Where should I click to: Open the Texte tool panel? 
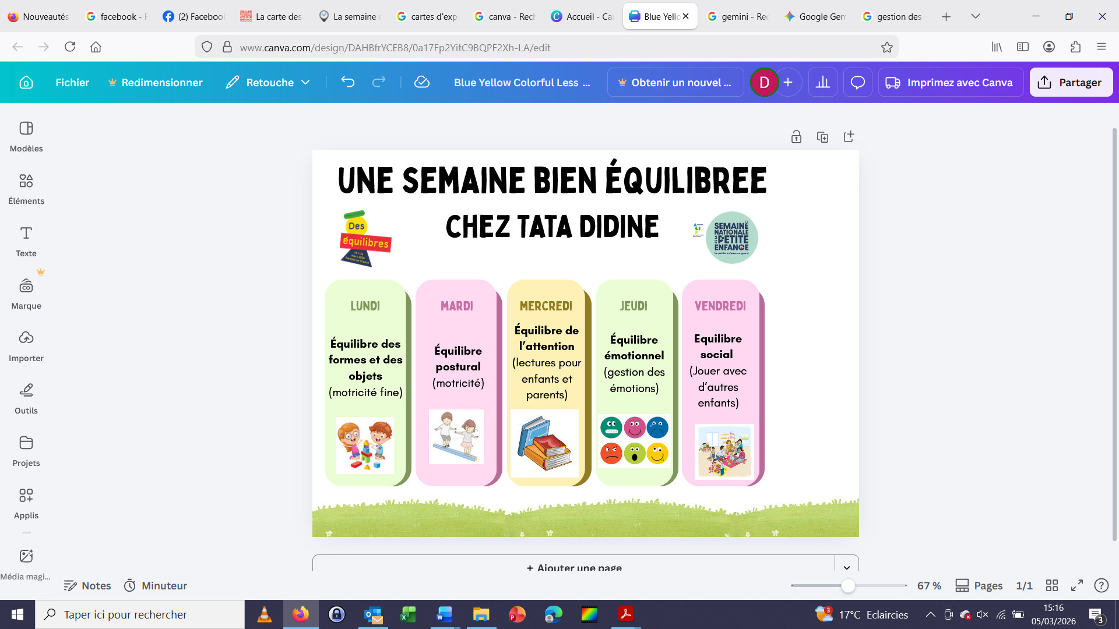pyautogui.click(x=26, y=241)
